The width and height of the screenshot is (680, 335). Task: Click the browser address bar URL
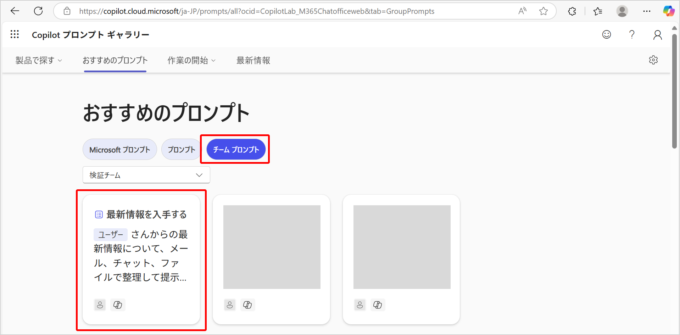(257, 11)
